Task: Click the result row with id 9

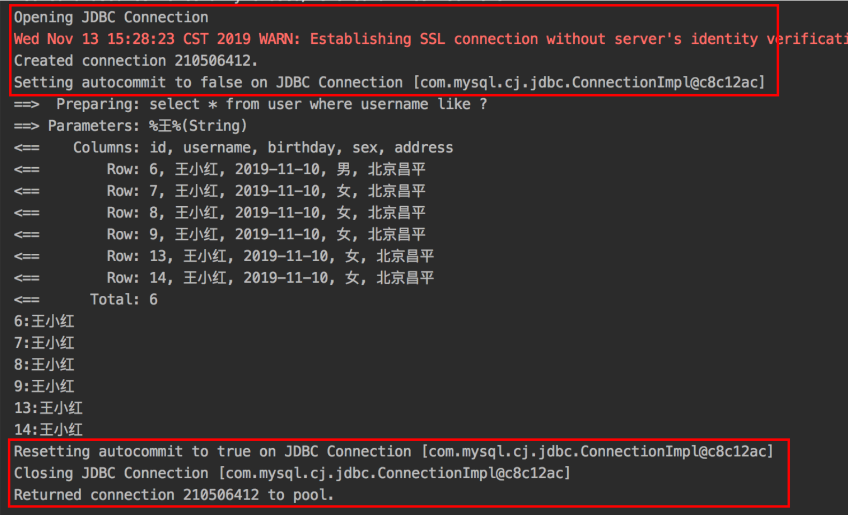Action: 266,235
